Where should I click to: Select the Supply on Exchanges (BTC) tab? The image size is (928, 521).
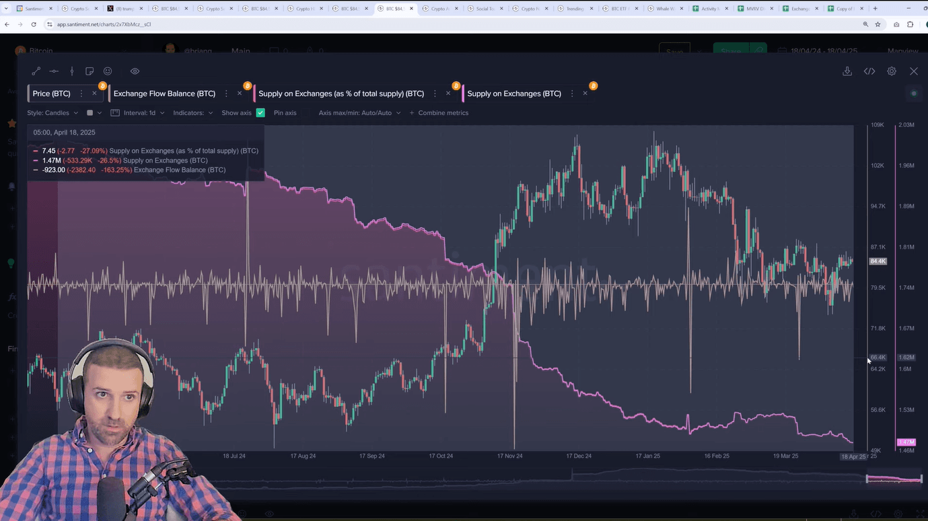point(513,93)
